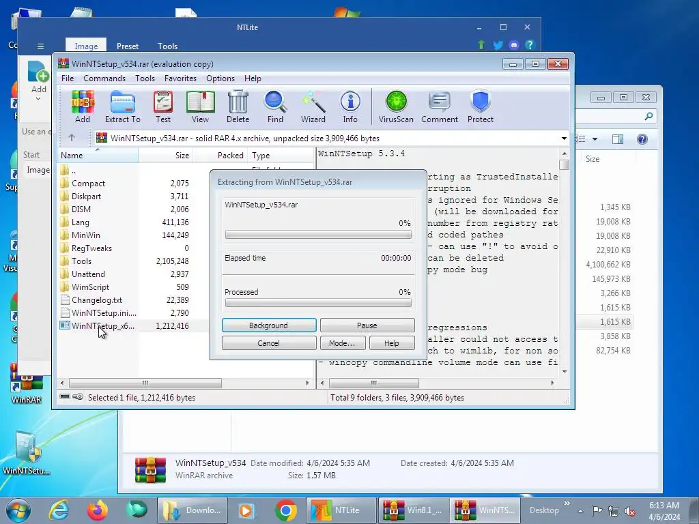Click the Test archive icon
This screenshot has height=524, width=699.
[163, 107]
